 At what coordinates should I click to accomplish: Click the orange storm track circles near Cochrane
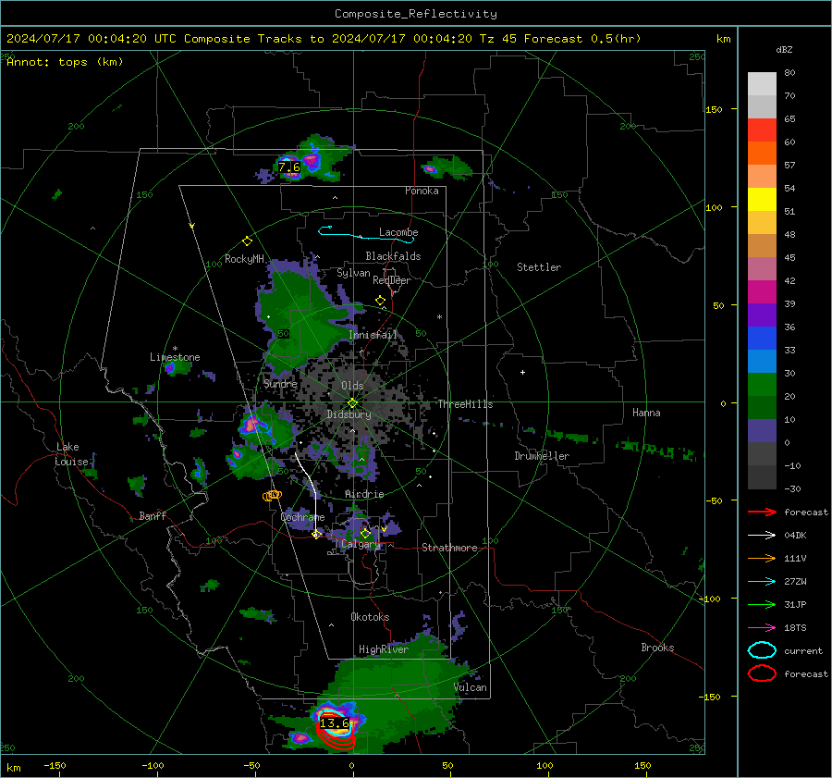point(272,496)
